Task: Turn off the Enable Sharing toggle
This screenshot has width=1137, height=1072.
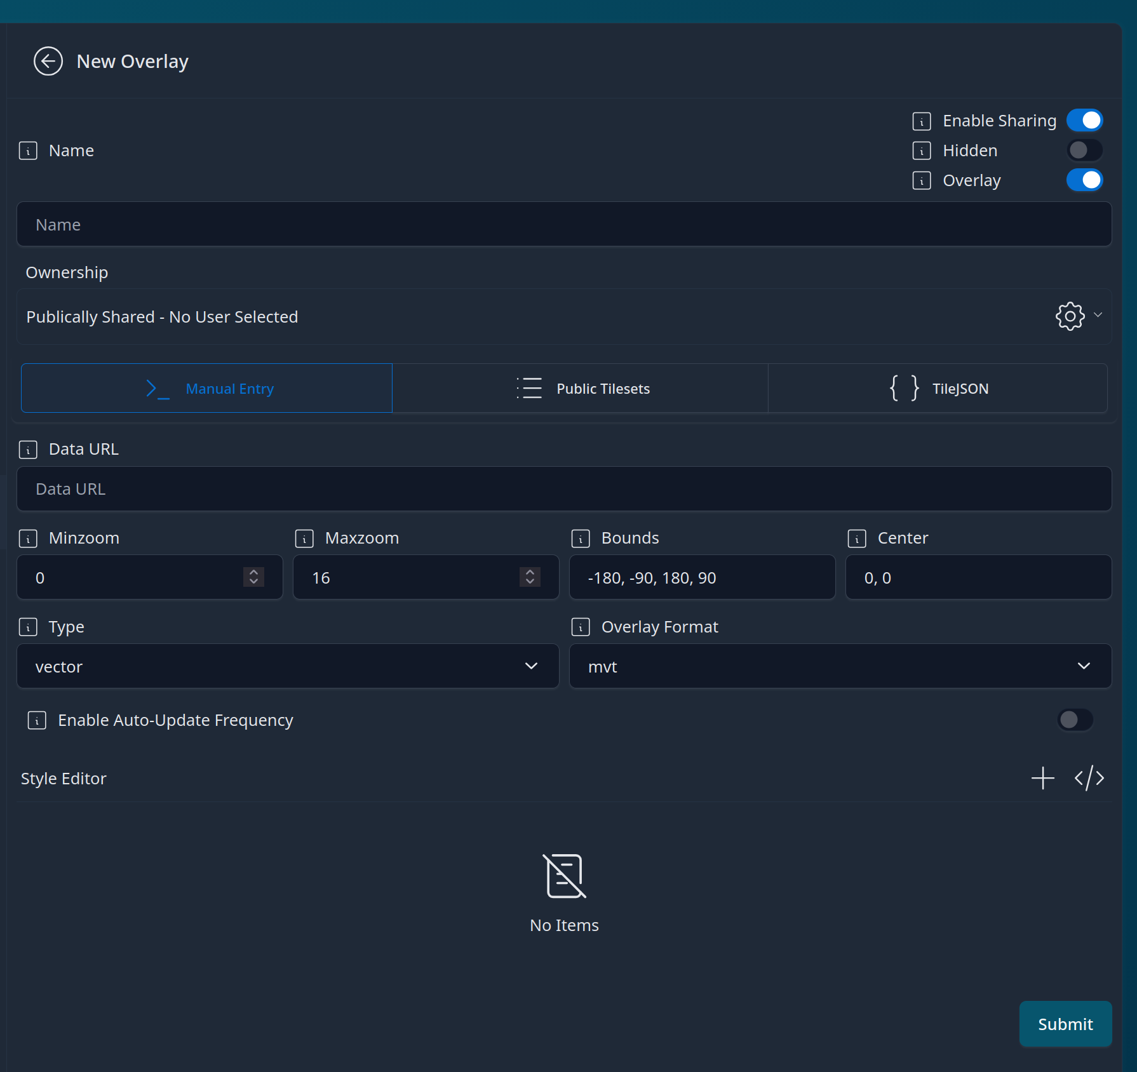Action: (x=1084, y=121)
